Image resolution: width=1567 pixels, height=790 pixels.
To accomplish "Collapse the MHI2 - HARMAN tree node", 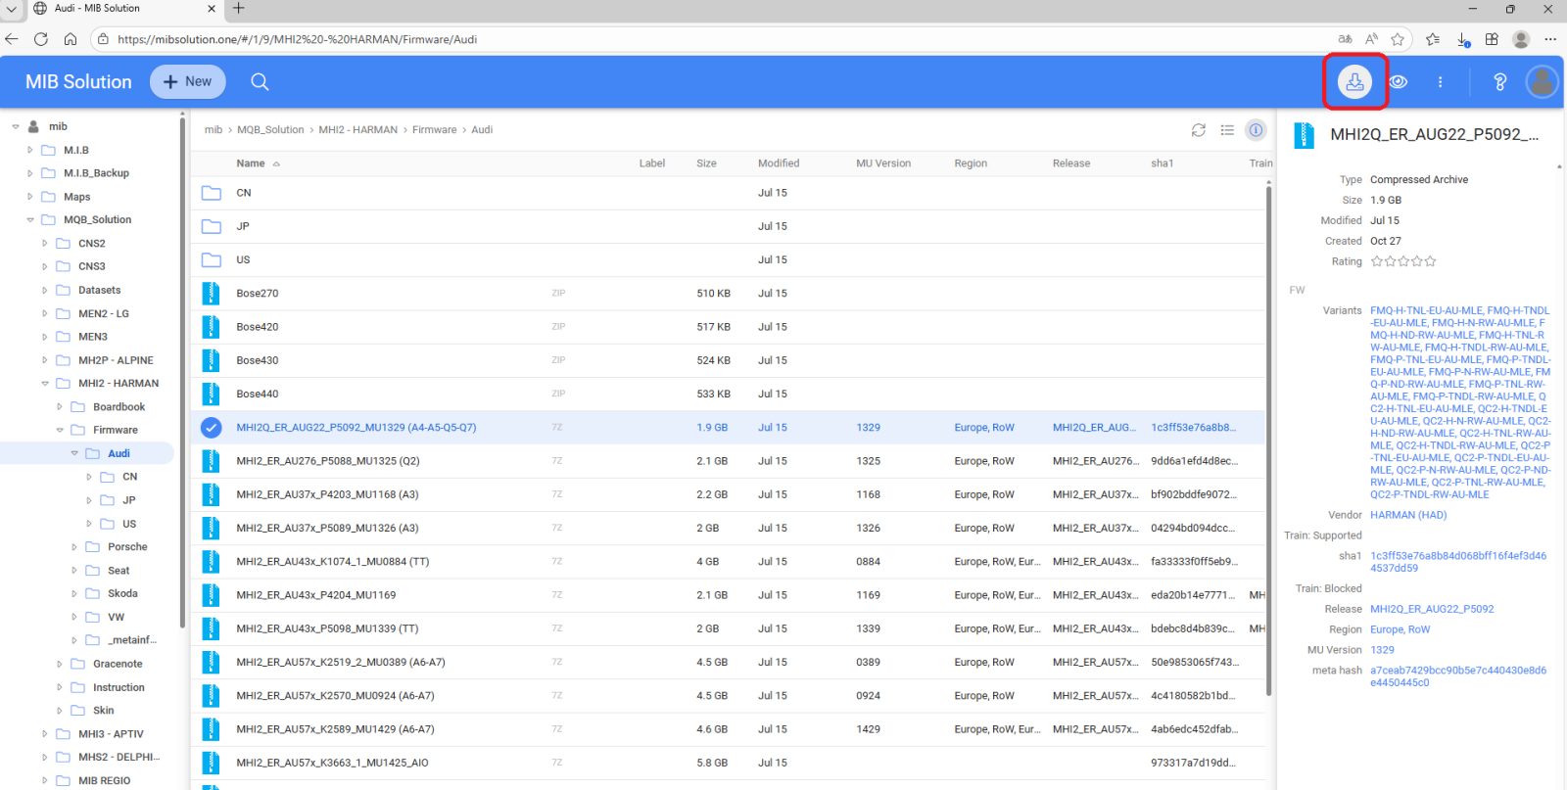I will point(45,384).
